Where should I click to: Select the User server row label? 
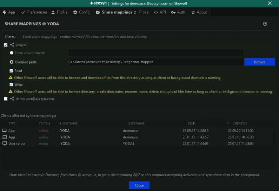coord(17,144)
